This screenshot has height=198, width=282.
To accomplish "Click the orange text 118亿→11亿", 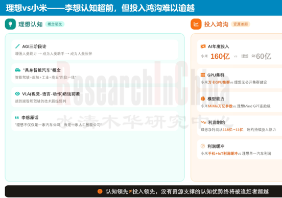I will coord(233,130).
